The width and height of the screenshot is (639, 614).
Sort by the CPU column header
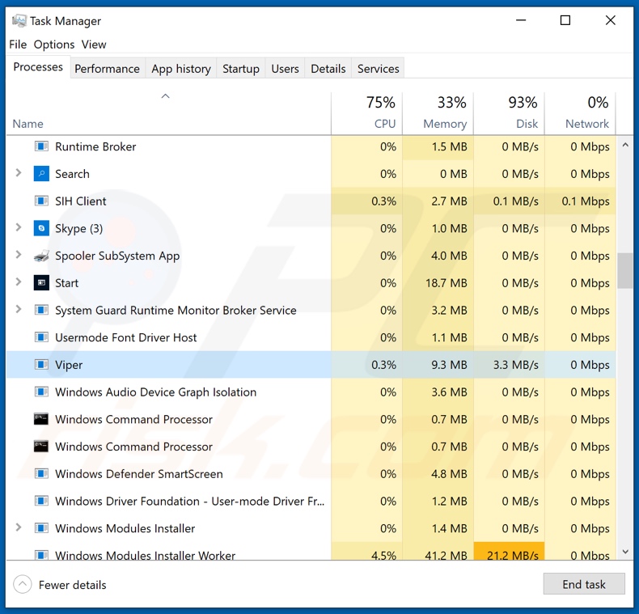tap(366, 114)
